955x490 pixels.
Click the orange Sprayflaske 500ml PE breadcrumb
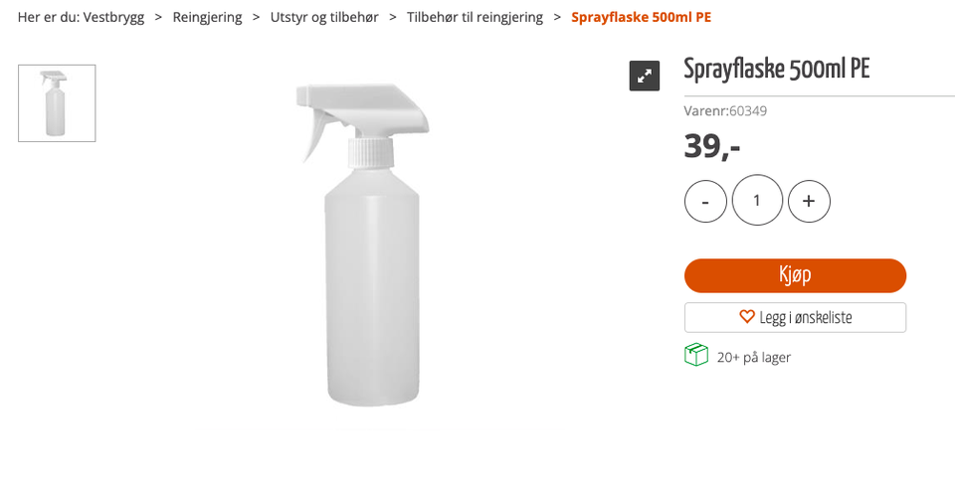click(641, 18)
